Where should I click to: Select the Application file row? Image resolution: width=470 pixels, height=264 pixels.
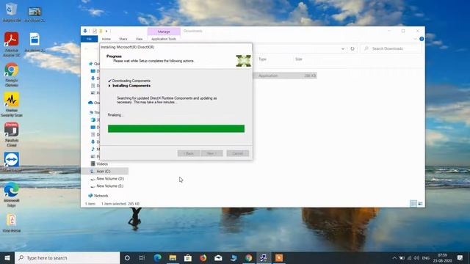285,76
